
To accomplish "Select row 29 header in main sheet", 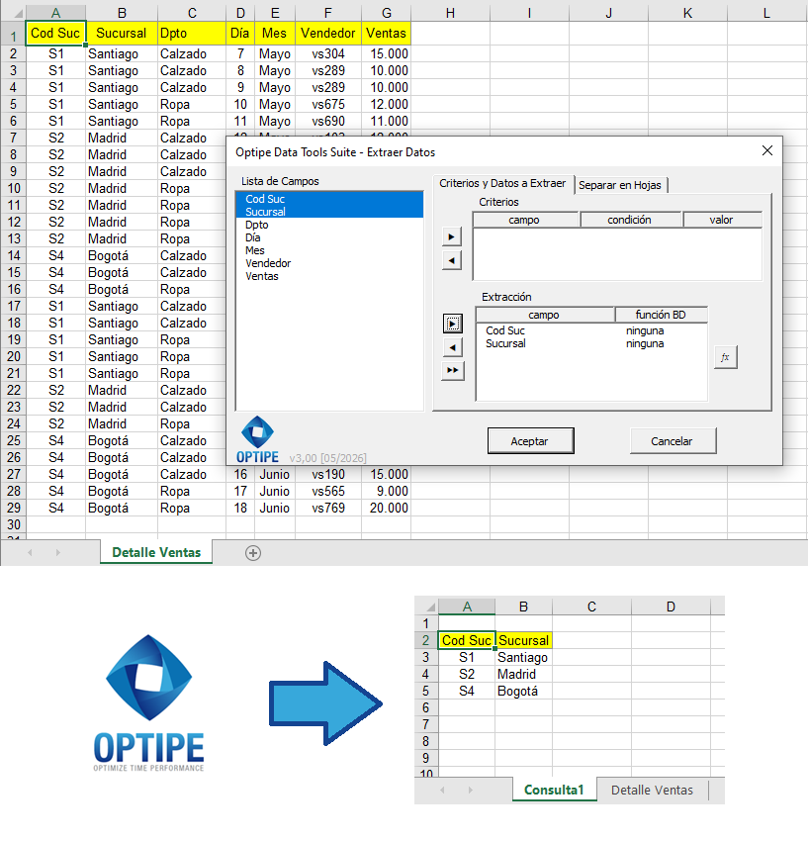I will tap(14, 508).
